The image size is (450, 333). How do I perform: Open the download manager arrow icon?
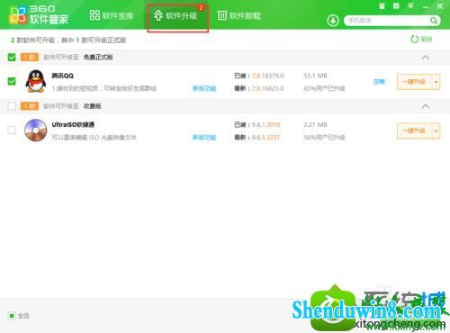[x=333, y=21]
